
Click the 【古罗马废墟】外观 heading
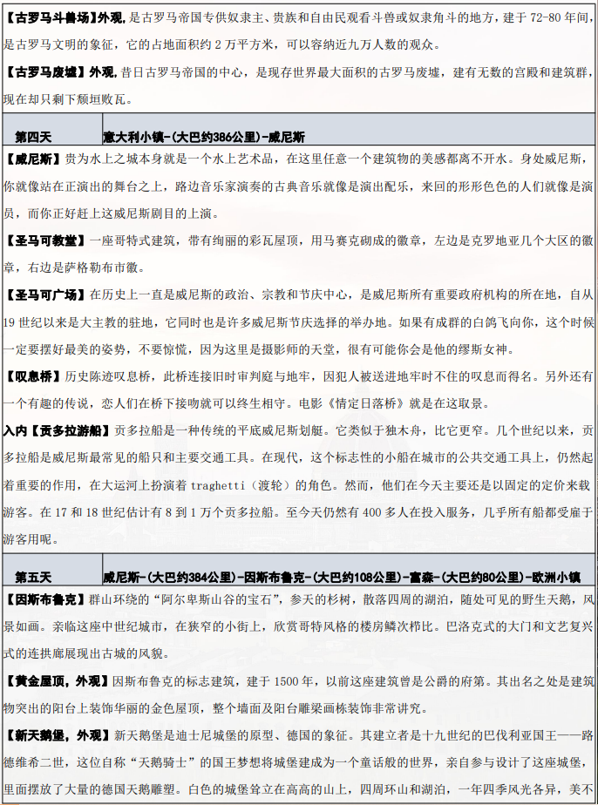pos(59,72)
